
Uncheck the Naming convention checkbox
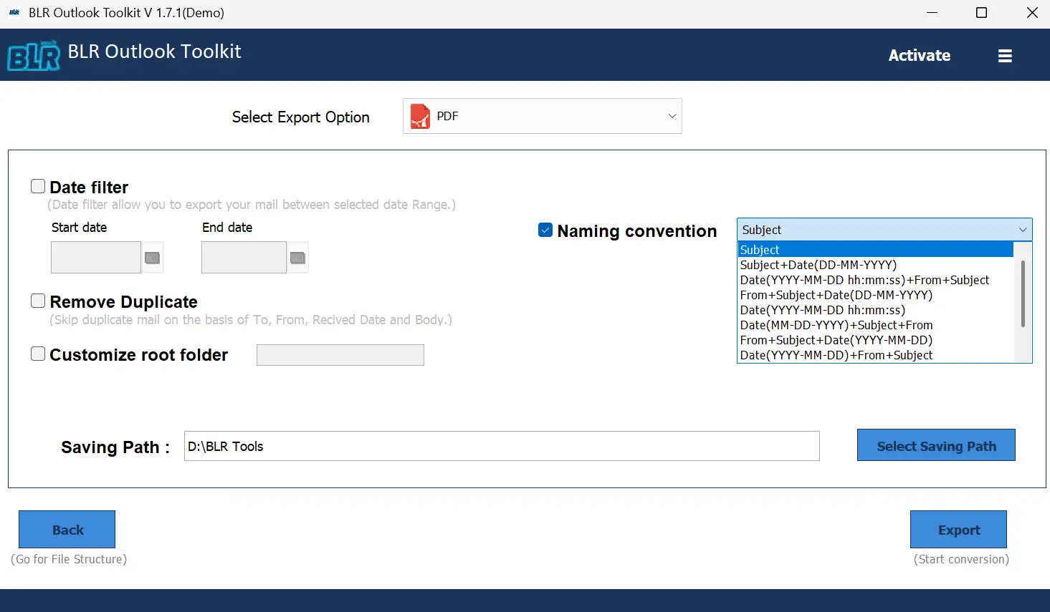pyautogui.click(x=545, y=230)
